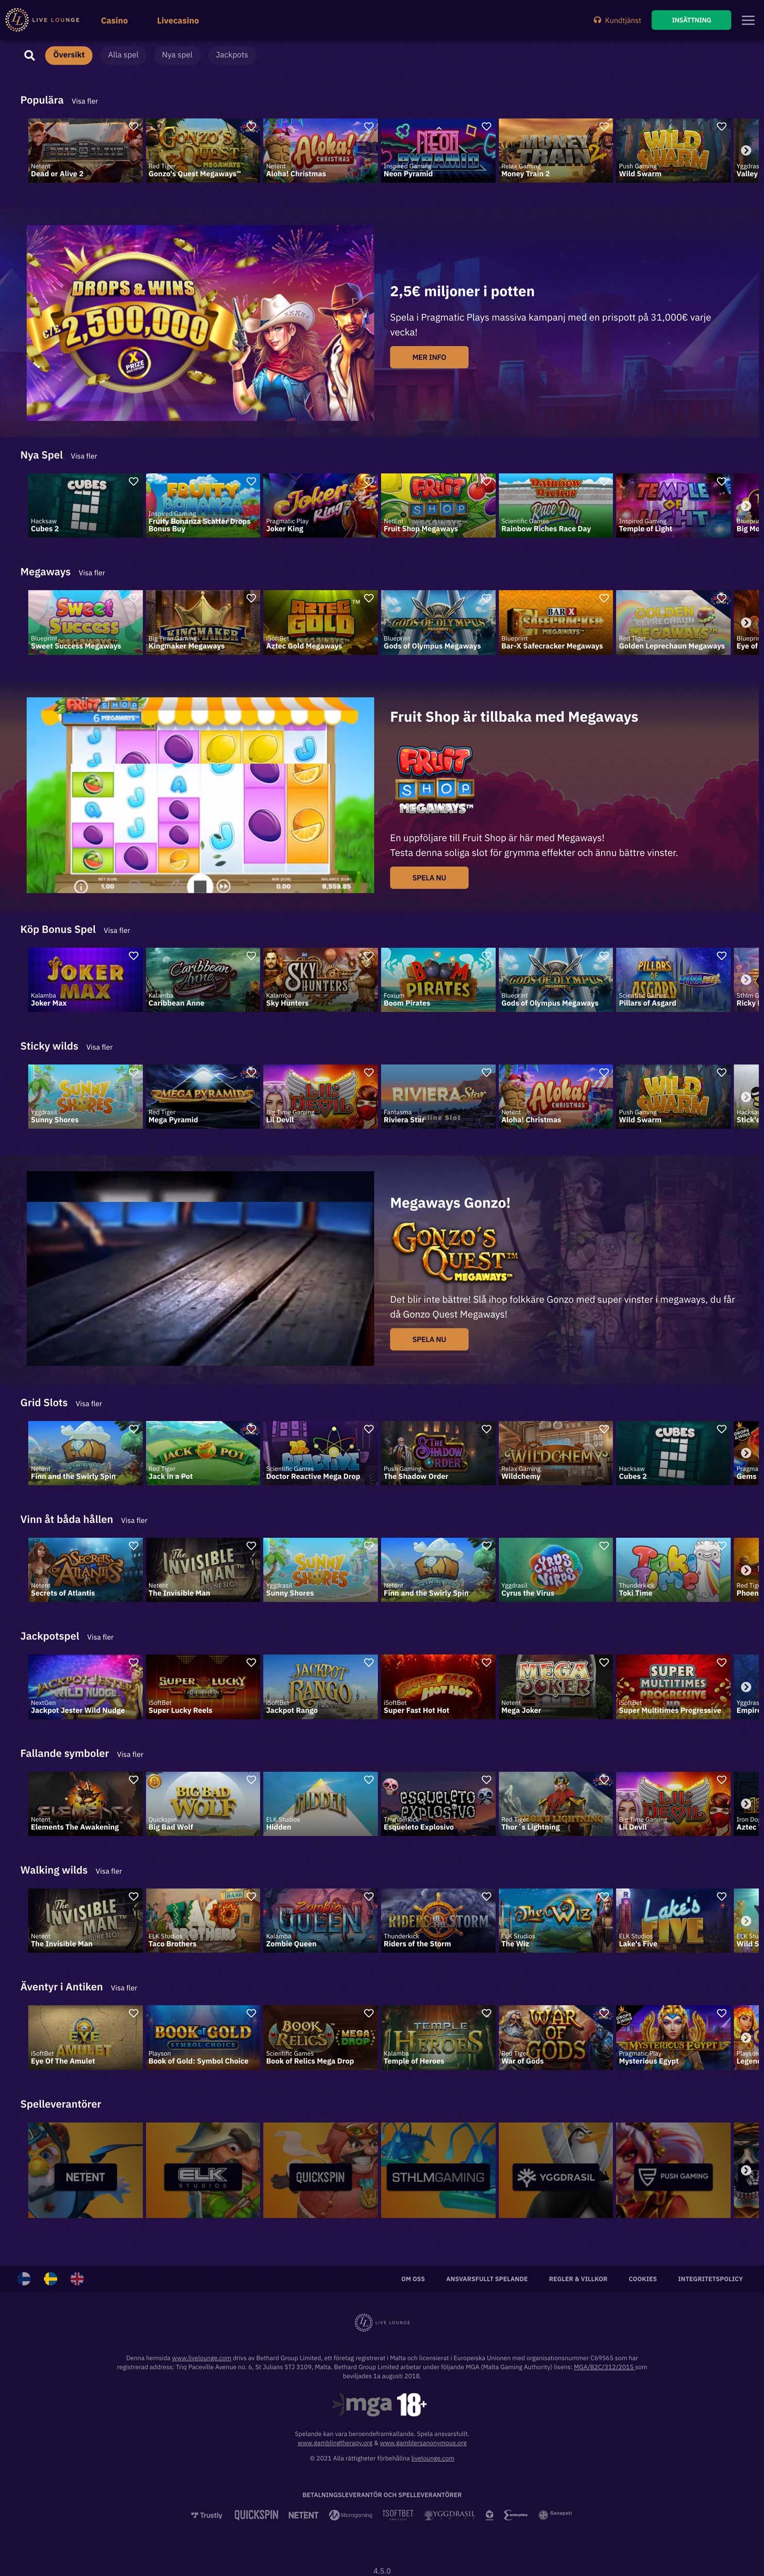Toggle heart on Joker Max card

pos(133,956)
